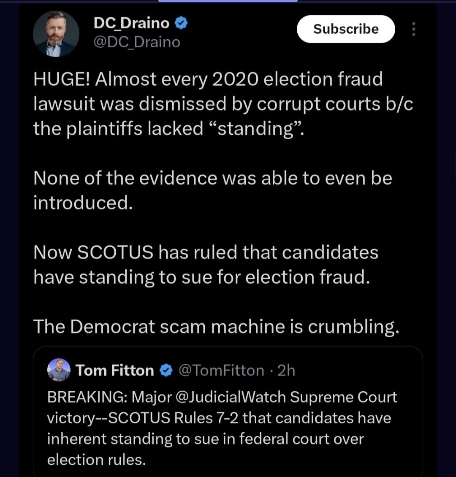Screen dimensions: 456x477
Task: Open the three-dot post options menu
Action: tap(413, 29)
